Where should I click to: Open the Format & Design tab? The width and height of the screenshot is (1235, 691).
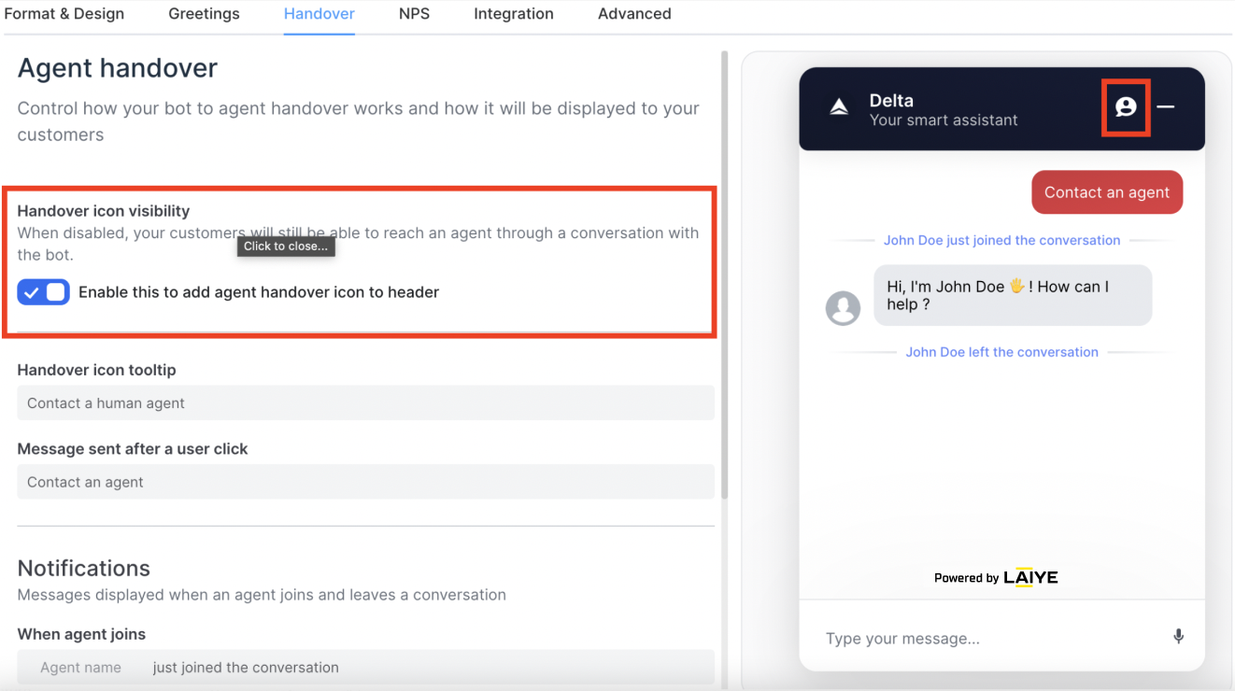point(64,14)
